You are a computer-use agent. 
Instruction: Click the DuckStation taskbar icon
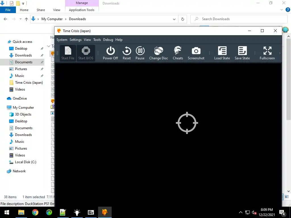pyautogui.click(x=105, y=212)
